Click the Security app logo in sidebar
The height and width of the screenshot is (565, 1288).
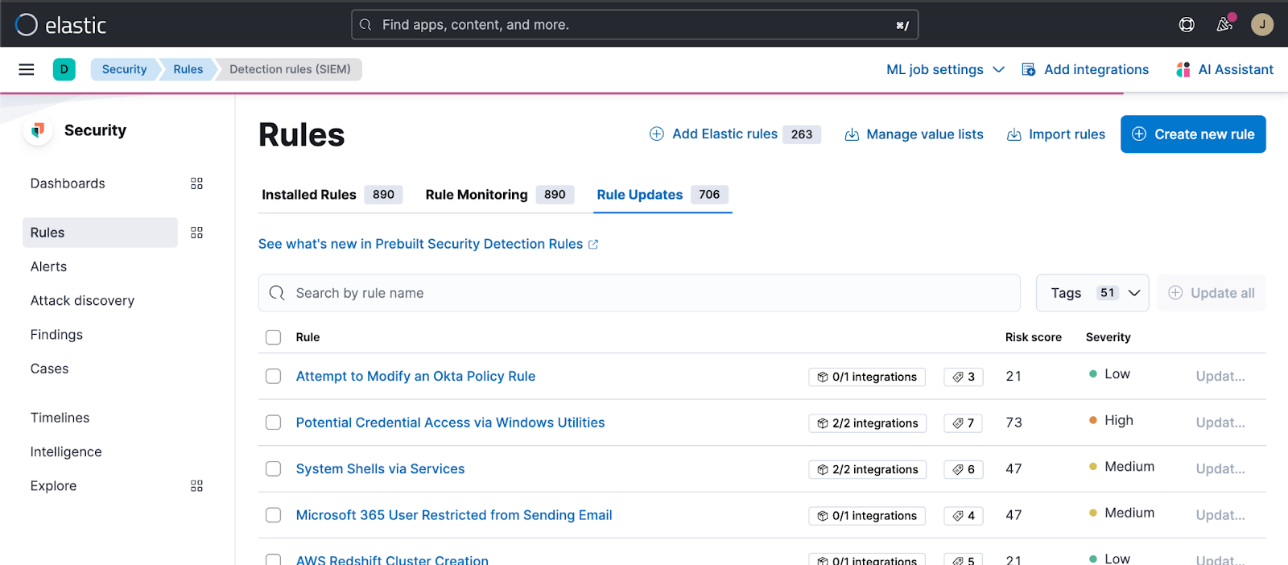[38, 130]
